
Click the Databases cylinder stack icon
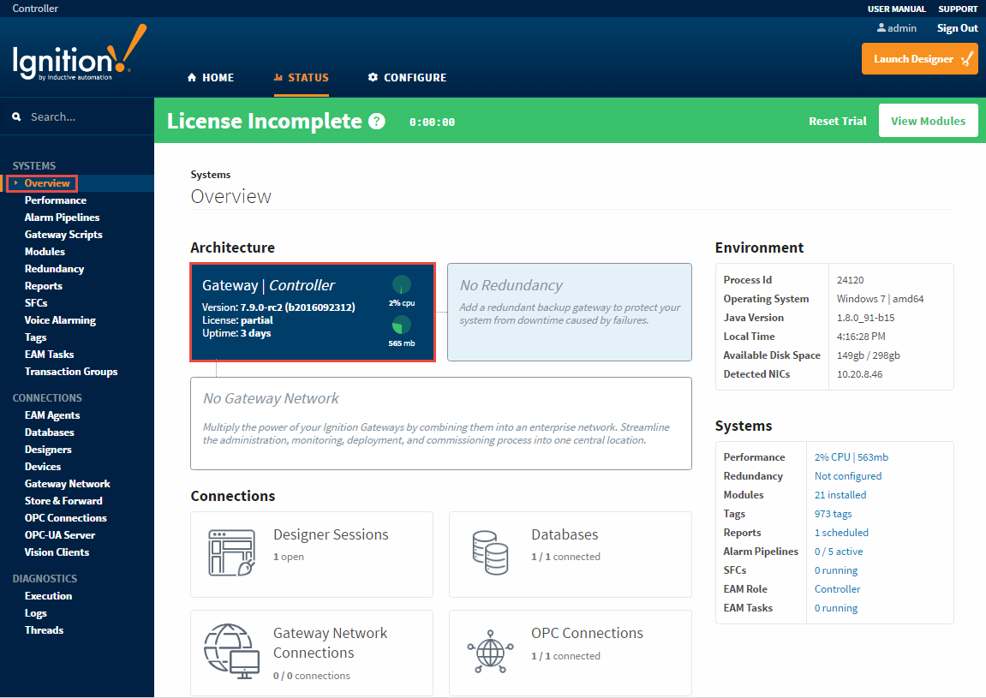(490, 552)
